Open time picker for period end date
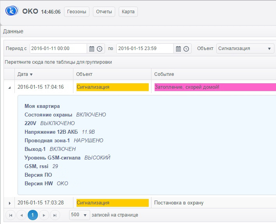The height and width of the screenshot is (224, 276). tap(186, 49)
